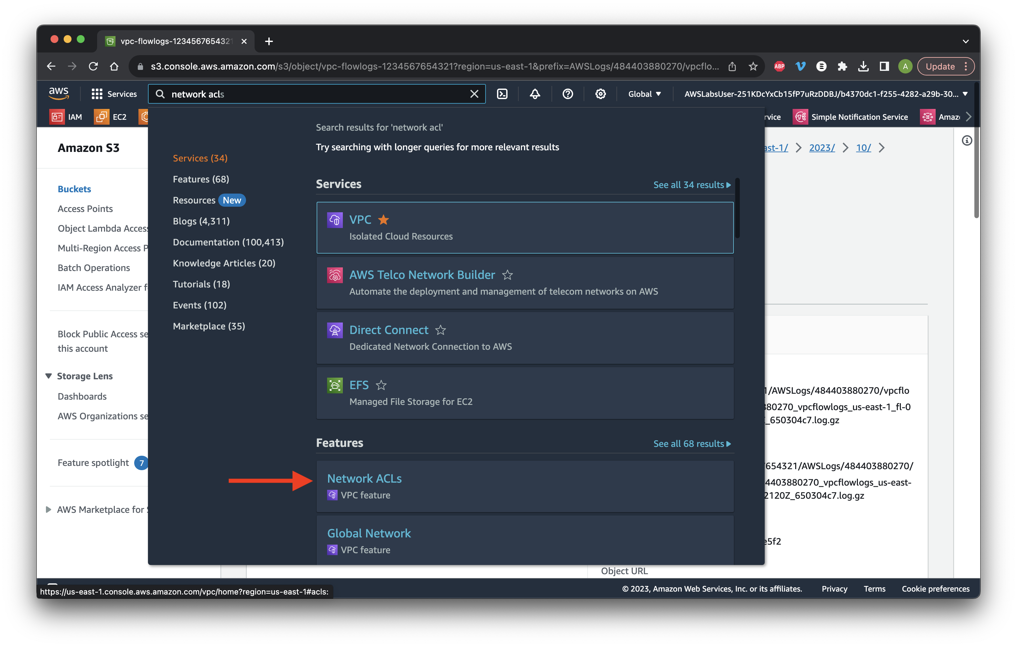Favorite AWS Telco Network Builder star
The height and width of the screenshot is (647, 1017).
pos(507,275)
